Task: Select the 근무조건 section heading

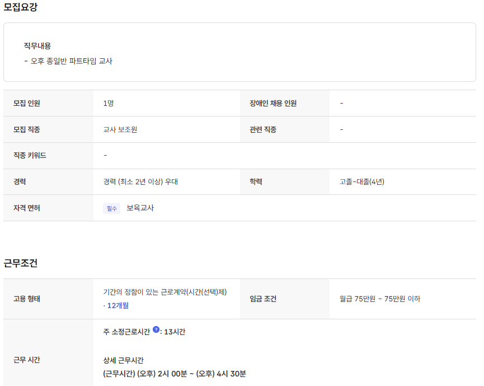Action: [x=20, y=263]
